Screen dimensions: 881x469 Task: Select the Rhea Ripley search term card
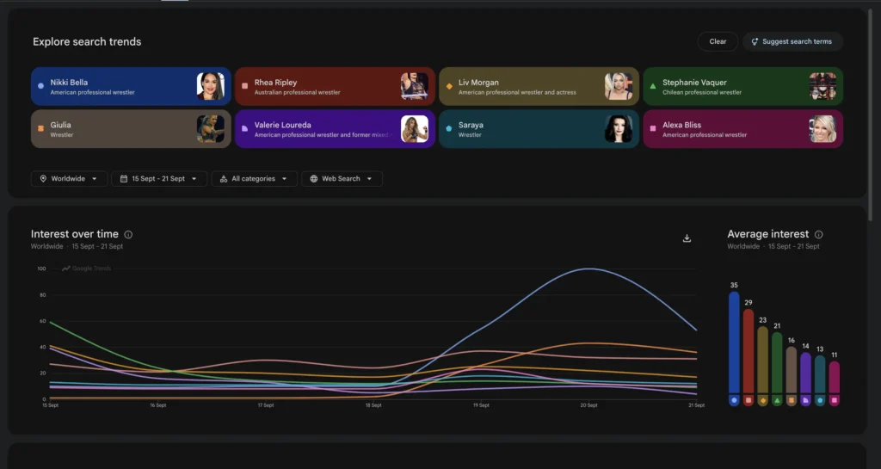point(335,87)
